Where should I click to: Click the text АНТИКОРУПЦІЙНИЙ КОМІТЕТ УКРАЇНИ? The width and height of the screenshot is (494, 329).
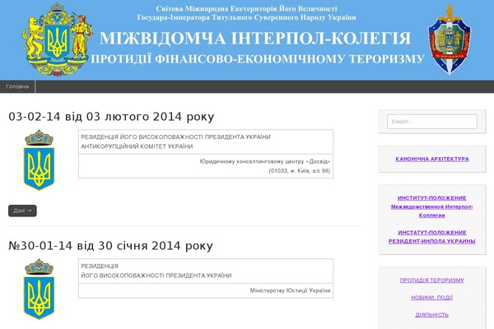pyautogui.click(x=137, y=146)
